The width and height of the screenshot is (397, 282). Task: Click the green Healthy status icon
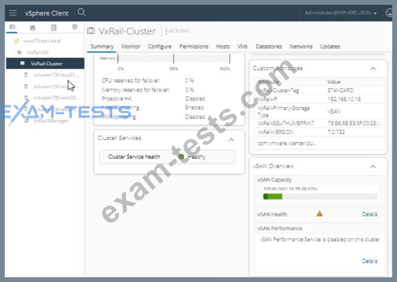tap(181, 157)
